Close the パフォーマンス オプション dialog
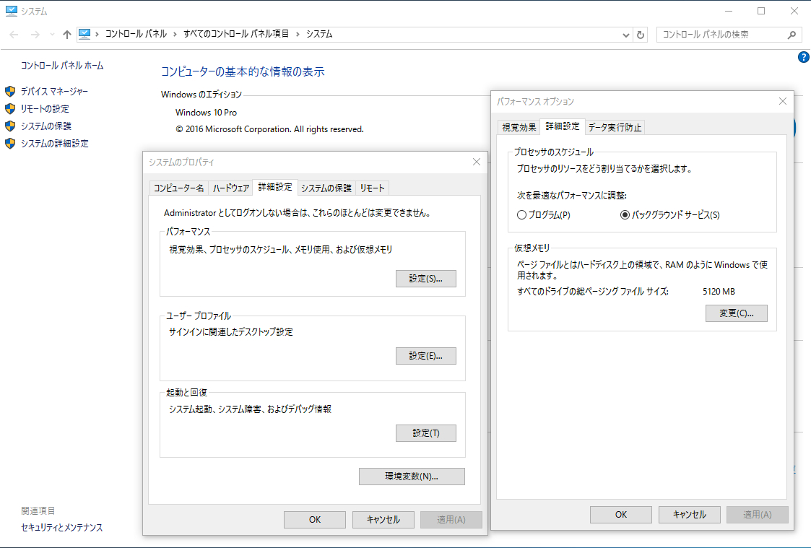The image size is (811, 548). (783, 101)
